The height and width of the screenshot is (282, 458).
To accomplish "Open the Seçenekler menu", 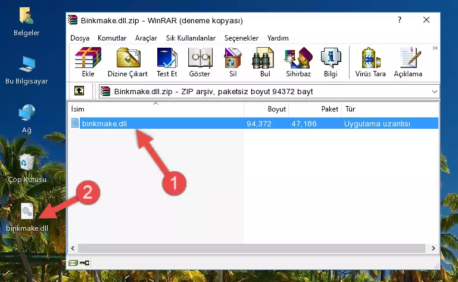I will tap(241, 38).
